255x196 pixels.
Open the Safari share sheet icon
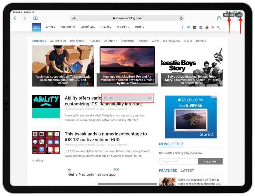pos(219,18)
